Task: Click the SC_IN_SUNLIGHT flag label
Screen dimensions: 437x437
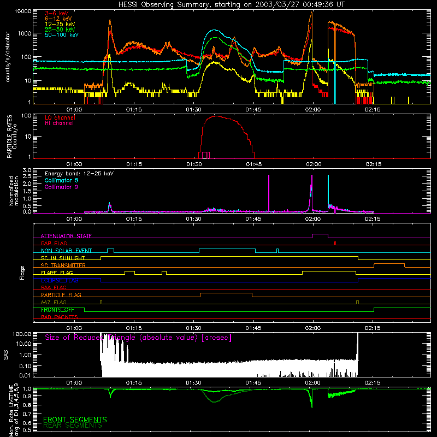Action: click(x=63, y=258)
